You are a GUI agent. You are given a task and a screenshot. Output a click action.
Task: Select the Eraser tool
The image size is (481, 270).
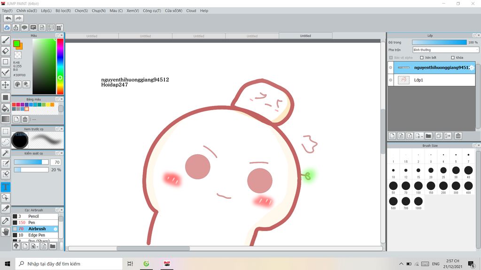(x=6, y=51)
